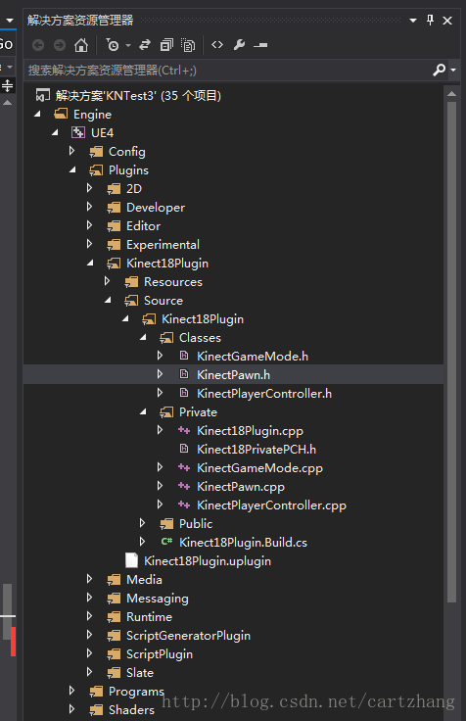The image size is (466, 721).
Task: Open window position dropdown in panel title
Action: tap(413, 21)
